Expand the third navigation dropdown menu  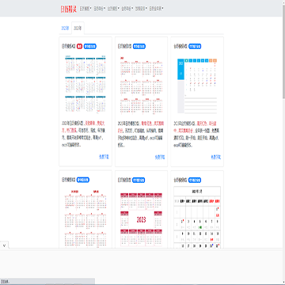click(113, 9)
